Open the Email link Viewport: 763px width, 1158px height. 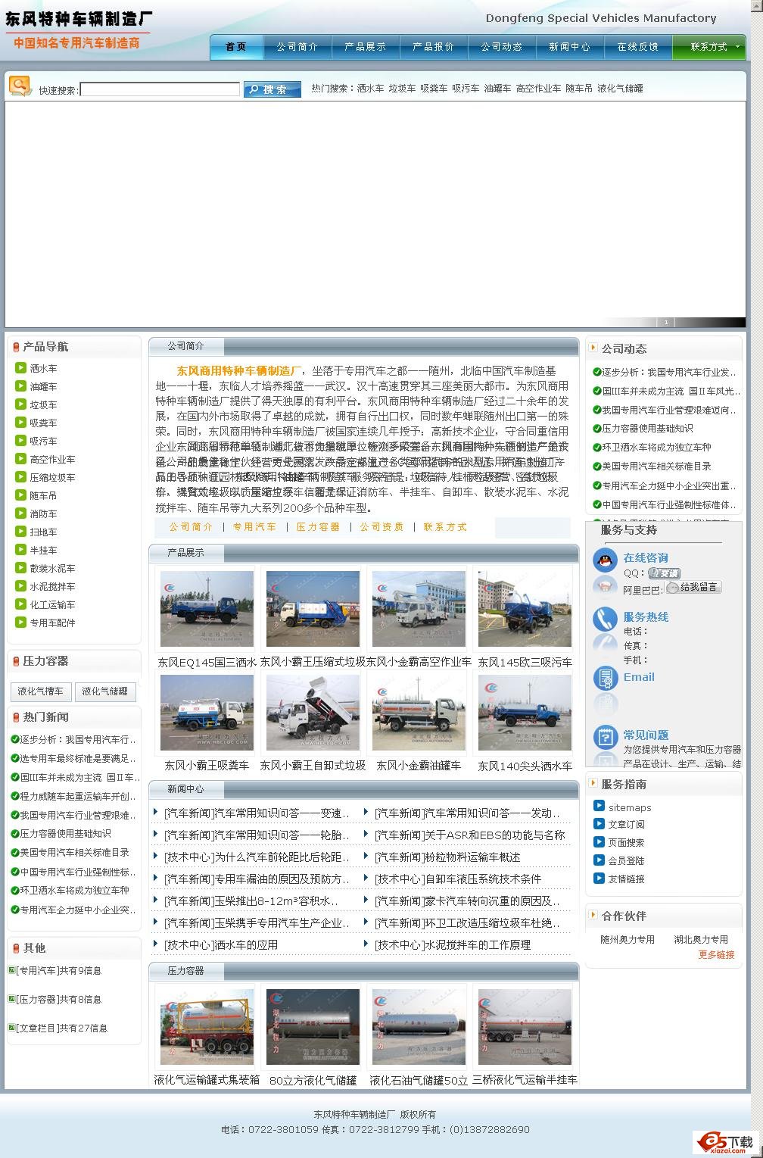pyautogui.click(x=639, y=677)
